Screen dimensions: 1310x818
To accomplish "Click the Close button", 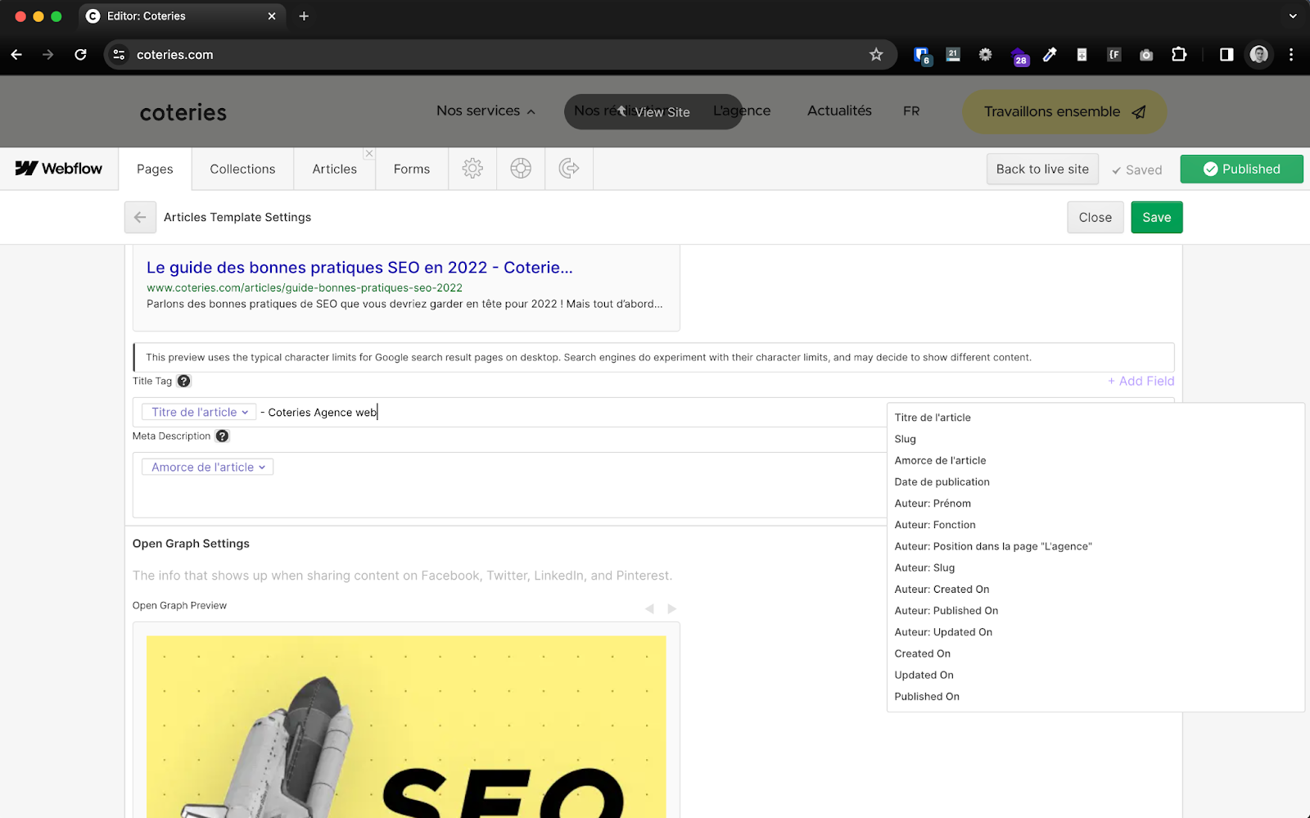I will pyautogui.click(x=1095, y=217).
